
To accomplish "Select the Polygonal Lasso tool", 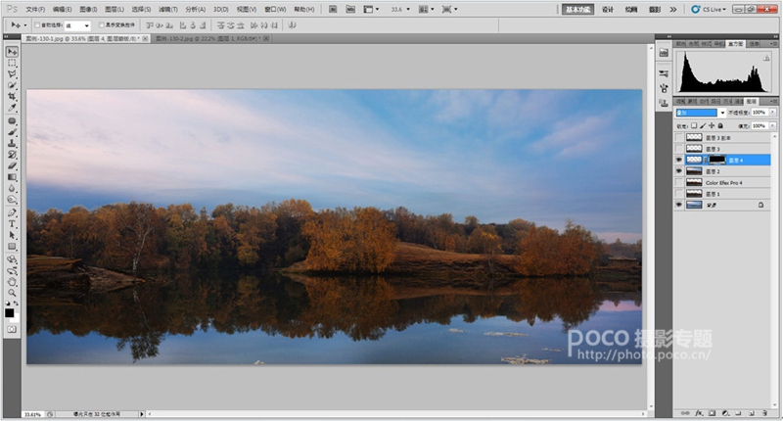I will click(x=12, y=74).
